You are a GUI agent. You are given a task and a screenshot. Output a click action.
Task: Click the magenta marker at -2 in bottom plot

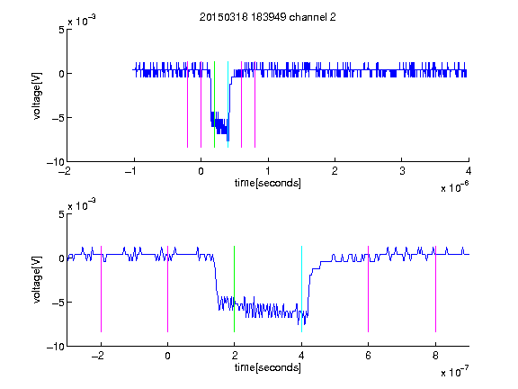pyautogui.click(x=101, y=289)
